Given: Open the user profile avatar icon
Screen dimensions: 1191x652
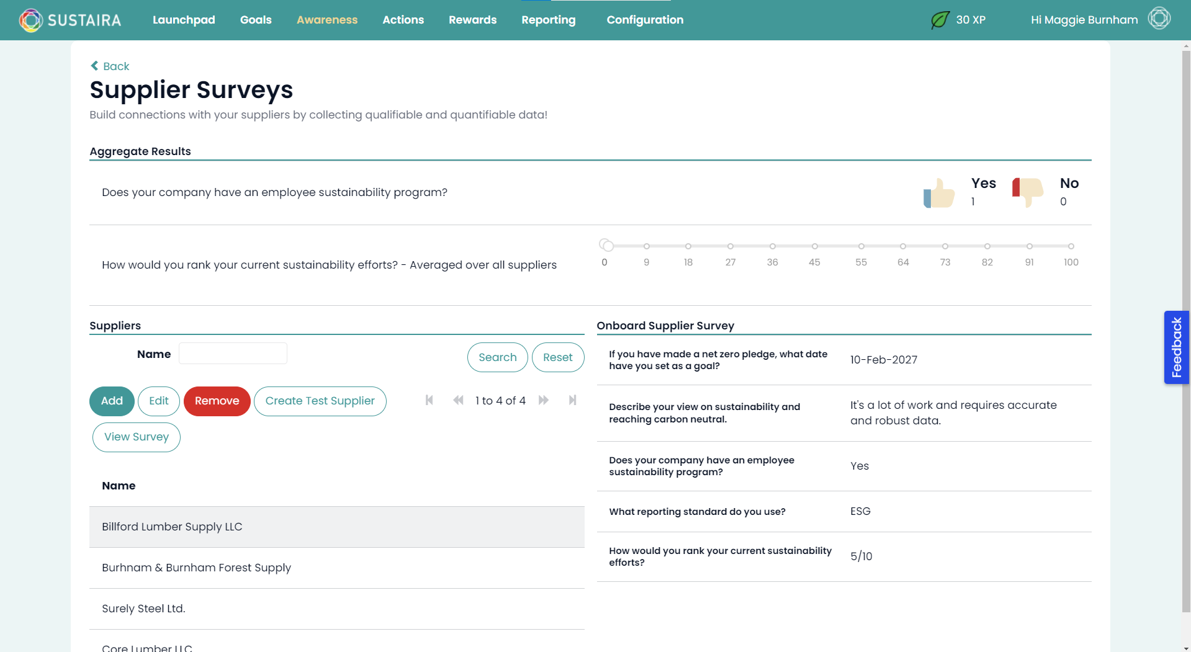Looking at the screenshot, I should click(x=1159, y=19).
